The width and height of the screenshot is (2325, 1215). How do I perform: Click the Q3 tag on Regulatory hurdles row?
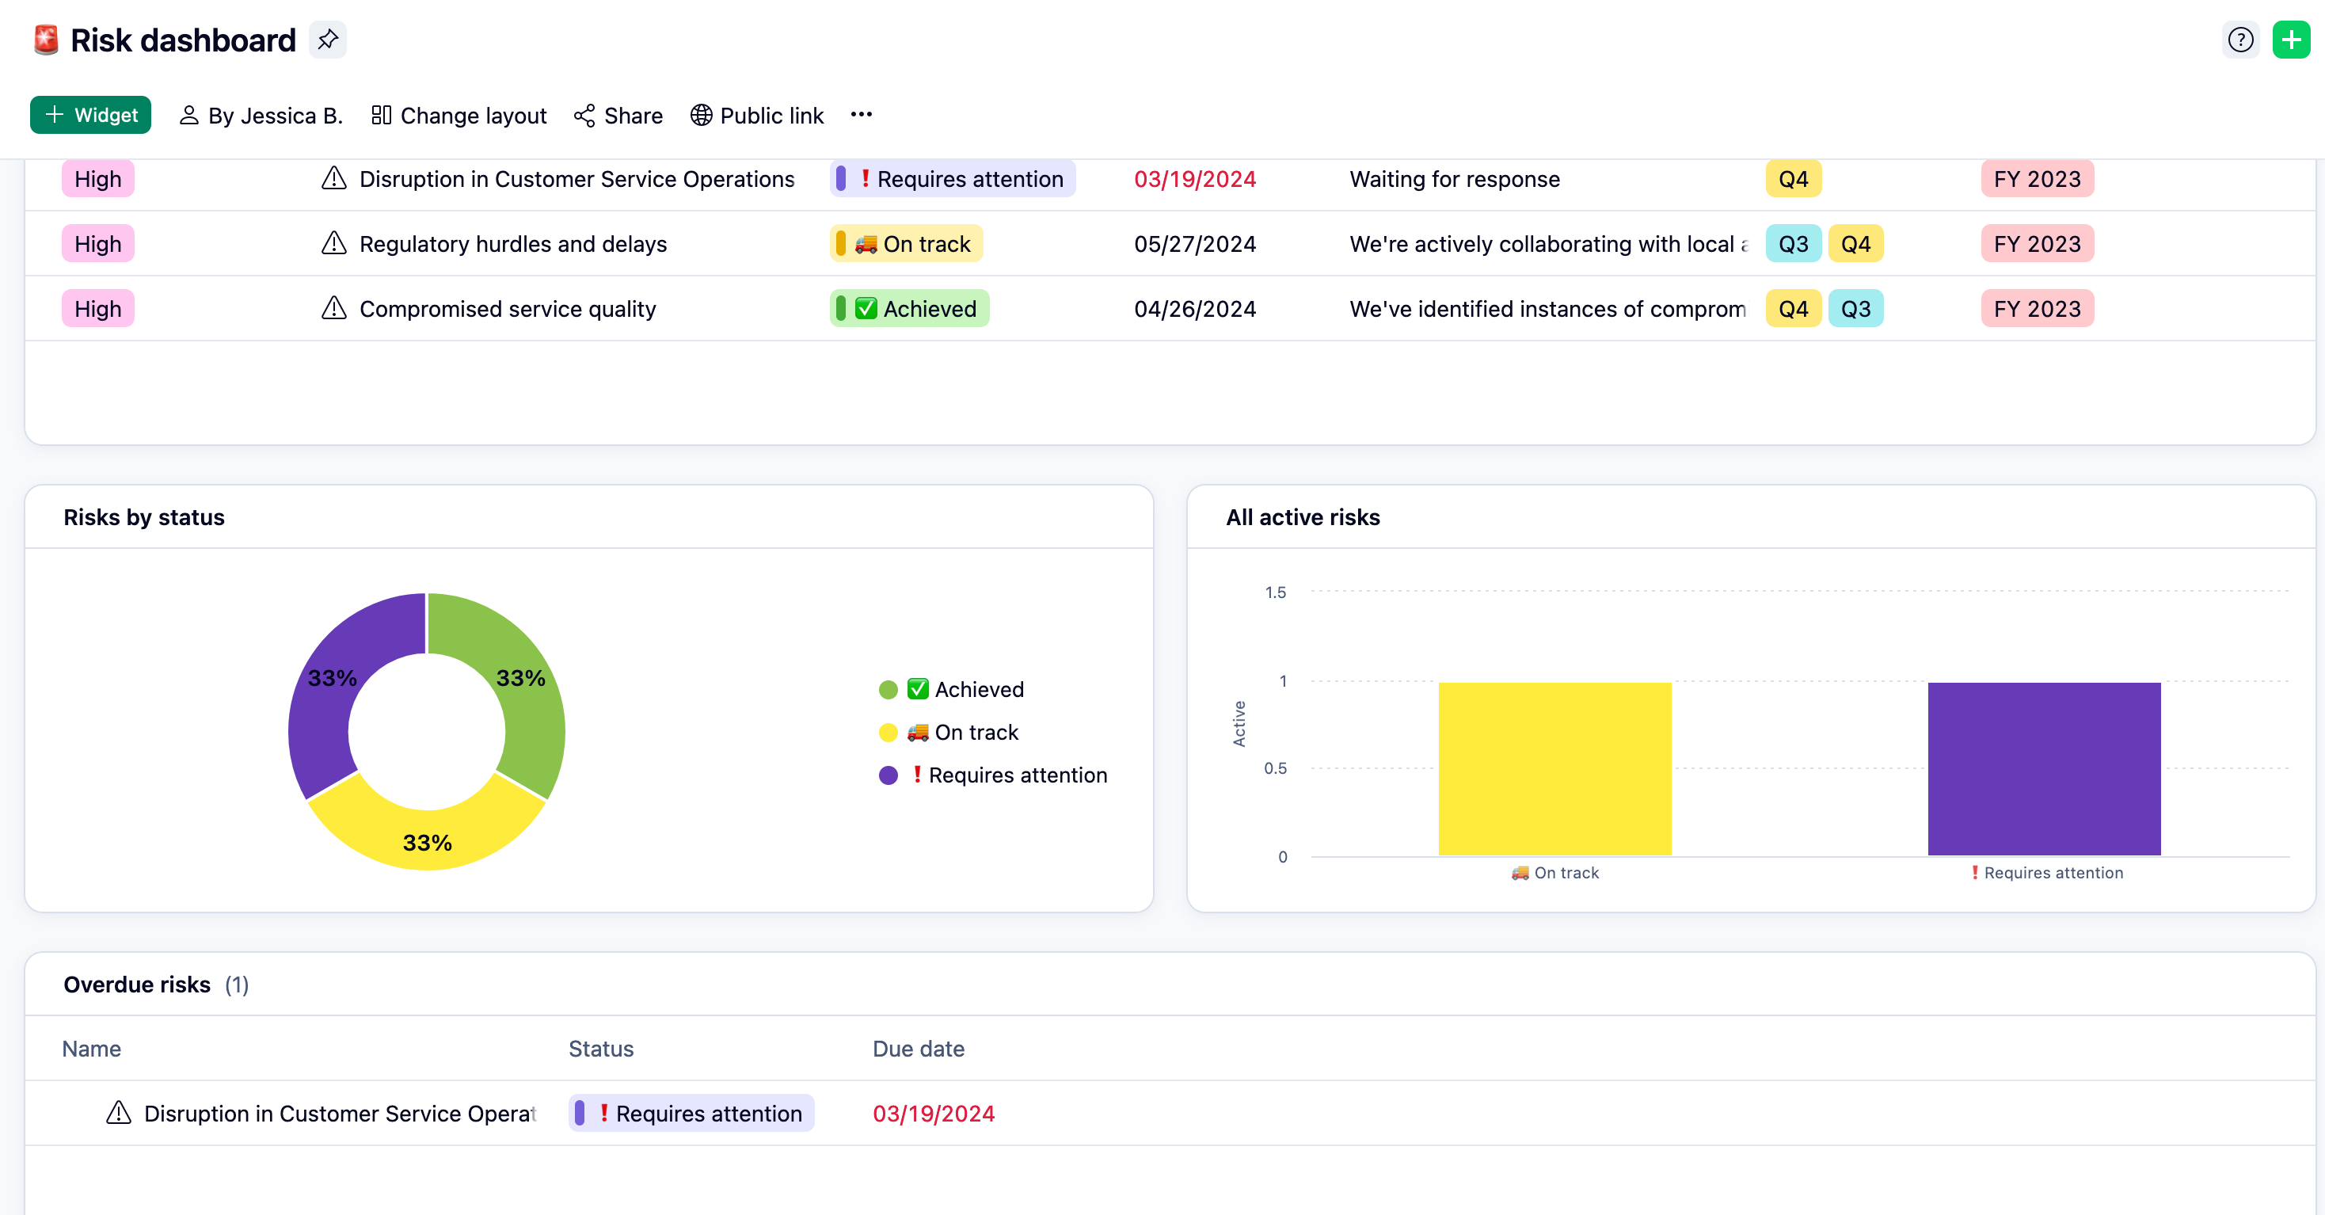tap(1793, 244)
